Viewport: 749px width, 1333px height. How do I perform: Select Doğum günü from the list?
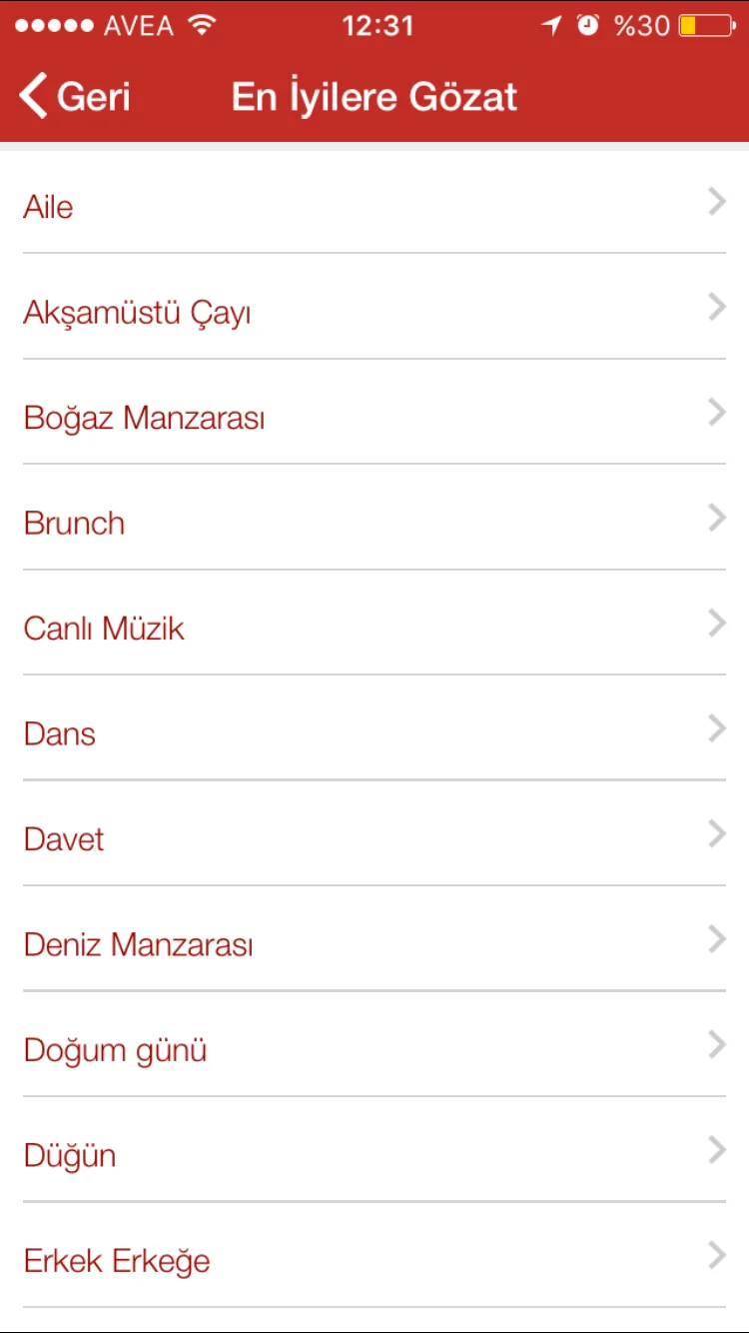pyautogui.click(x=116, y=1050)
